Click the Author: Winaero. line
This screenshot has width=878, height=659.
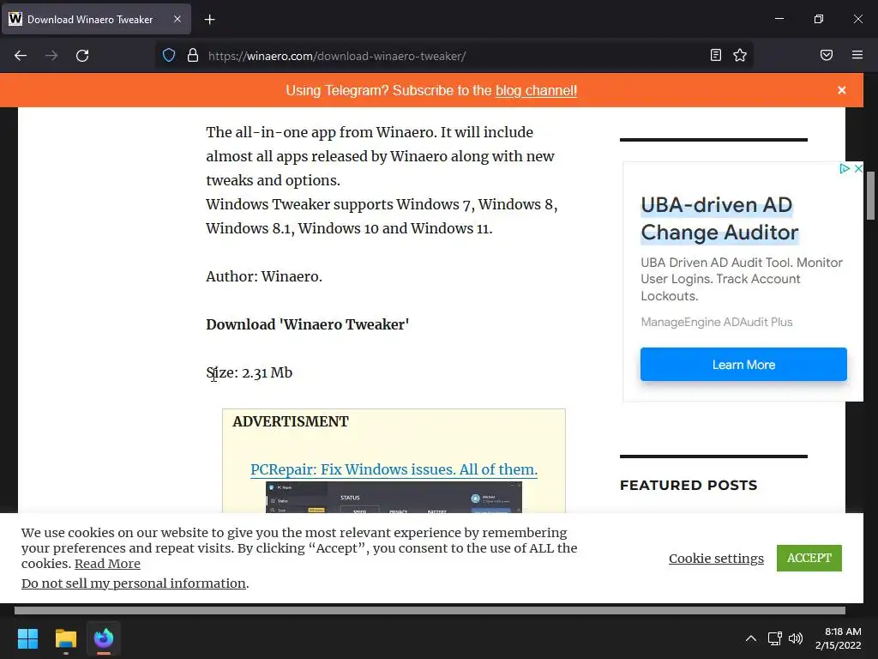264,277
